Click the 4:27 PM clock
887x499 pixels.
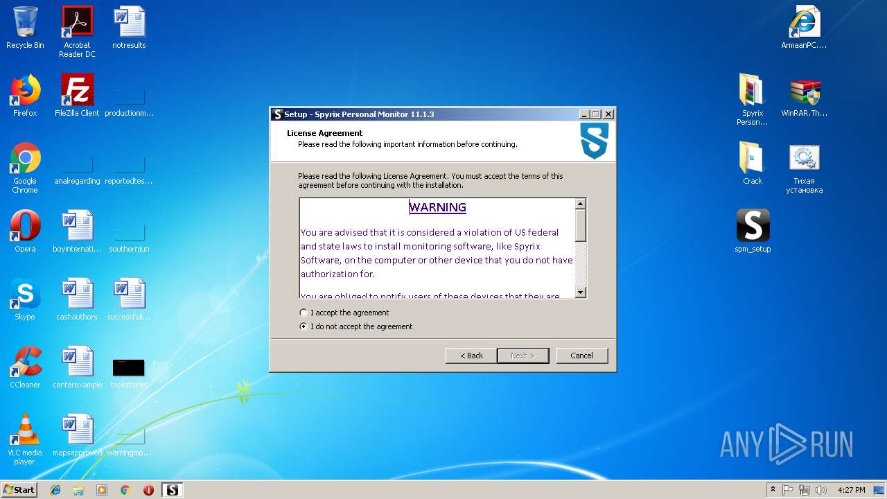pos(851,490)
